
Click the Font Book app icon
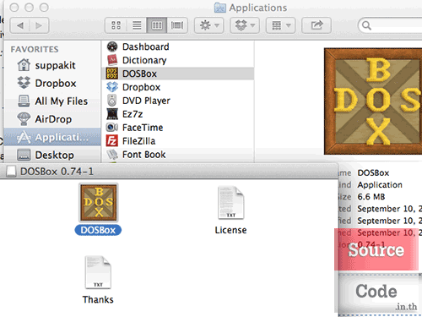coord(112,155)
